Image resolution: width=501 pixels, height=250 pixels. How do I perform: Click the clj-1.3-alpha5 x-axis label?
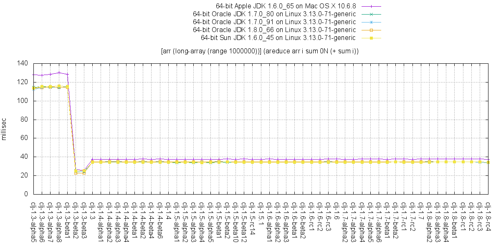33,221
